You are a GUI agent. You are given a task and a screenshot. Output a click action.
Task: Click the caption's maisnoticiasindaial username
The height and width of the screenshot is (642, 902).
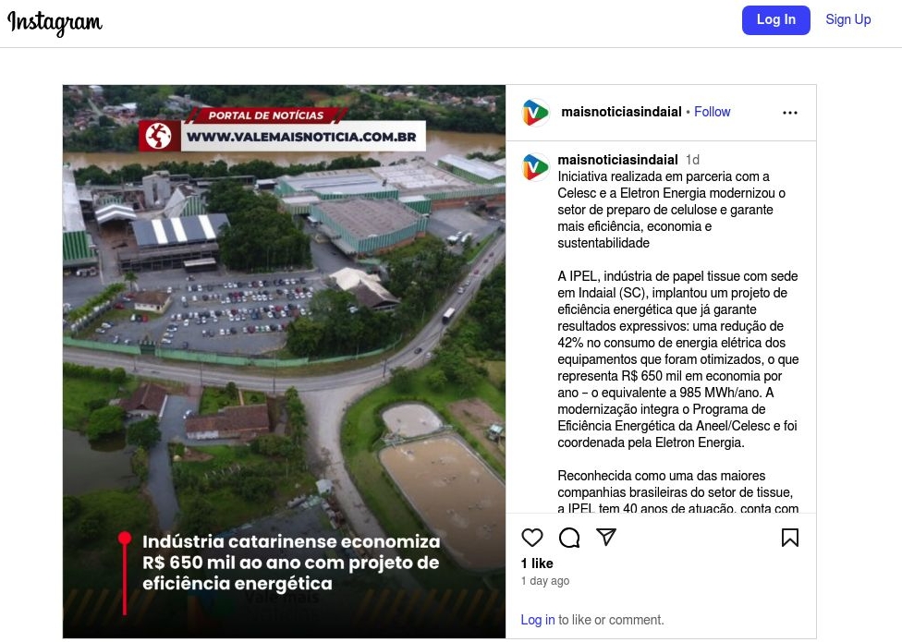pyautogui.click(x=617, y=160)
